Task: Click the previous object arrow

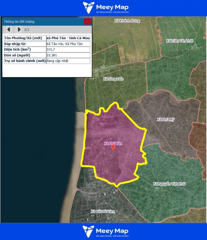Action: click(9, 30)
